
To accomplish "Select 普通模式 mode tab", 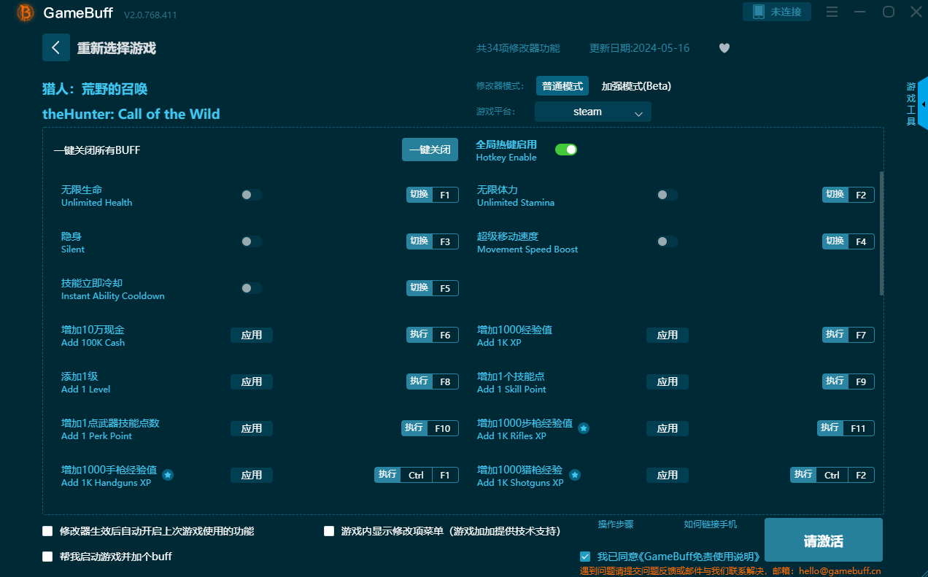I will pyautogui.click(x=562, y=86).
